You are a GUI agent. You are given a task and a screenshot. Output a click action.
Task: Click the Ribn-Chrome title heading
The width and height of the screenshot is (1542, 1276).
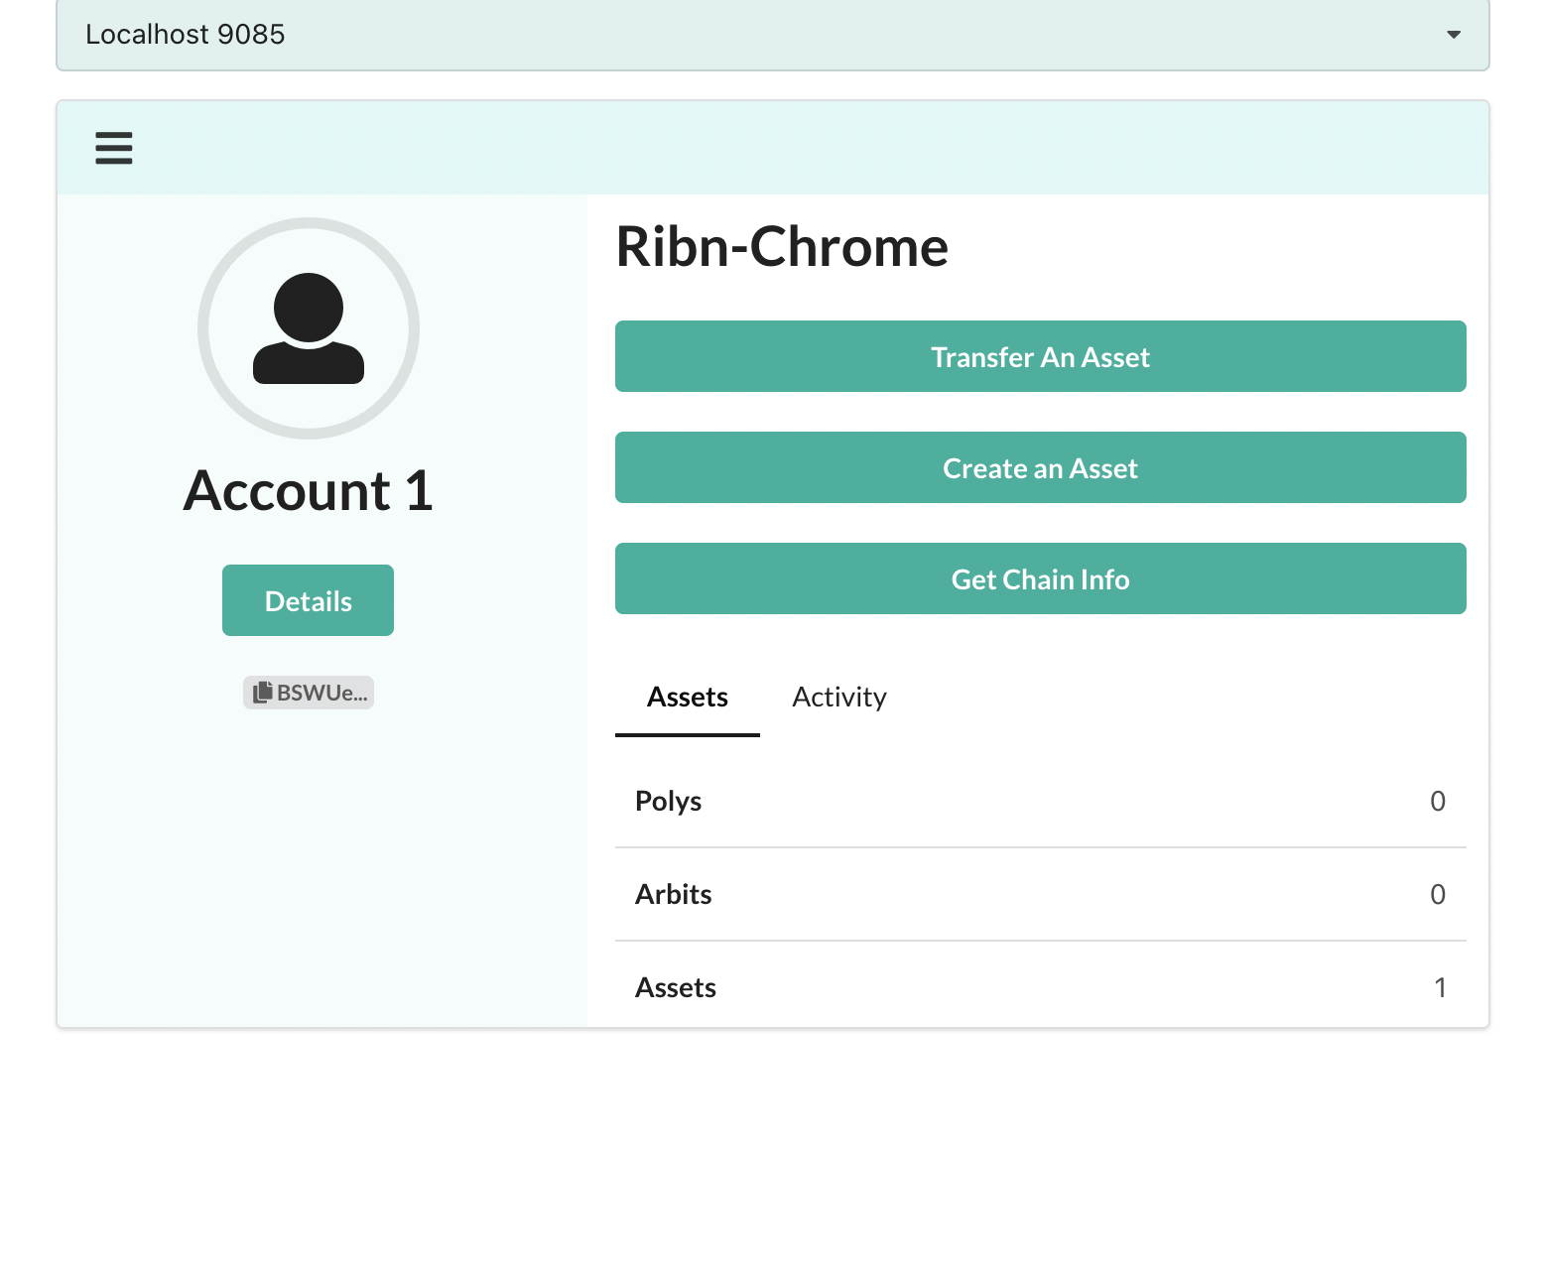[782, 247]
